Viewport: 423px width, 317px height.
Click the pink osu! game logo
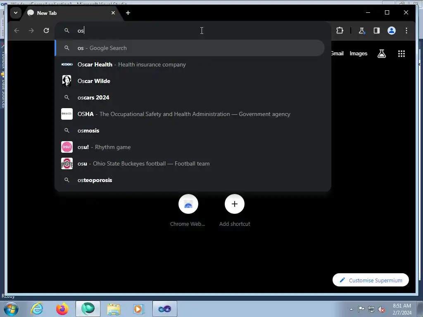click(67, 147)
